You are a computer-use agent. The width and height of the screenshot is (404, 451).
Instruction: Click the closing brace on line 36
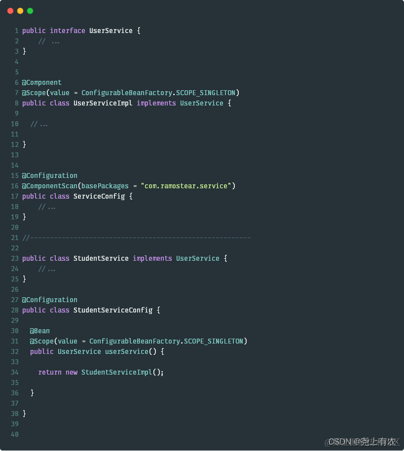point(32,393)
